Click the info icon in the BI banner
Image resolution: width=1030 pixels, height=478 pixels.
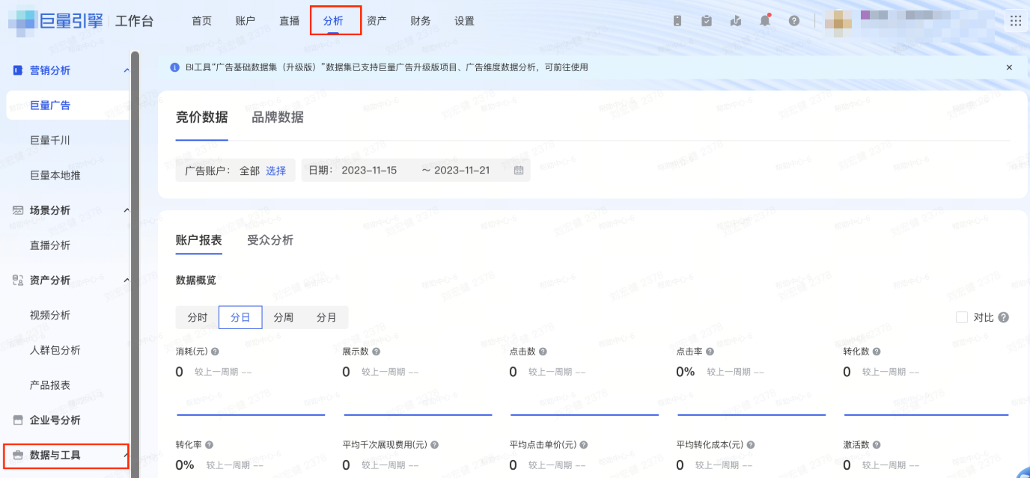[x=174, y=67]
